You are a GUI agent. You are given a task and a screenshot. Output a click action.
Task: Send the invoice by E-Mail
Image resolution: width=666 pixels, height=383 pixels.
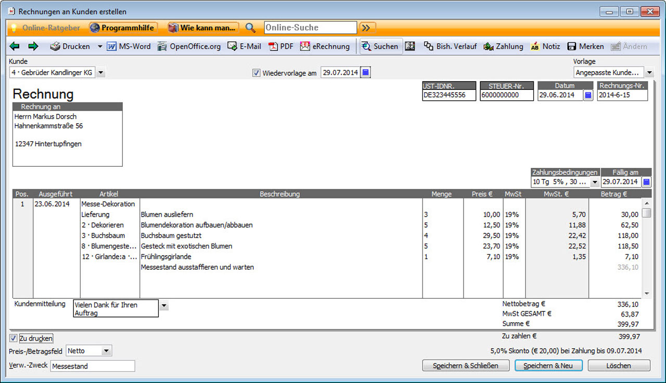click(244, 46)
